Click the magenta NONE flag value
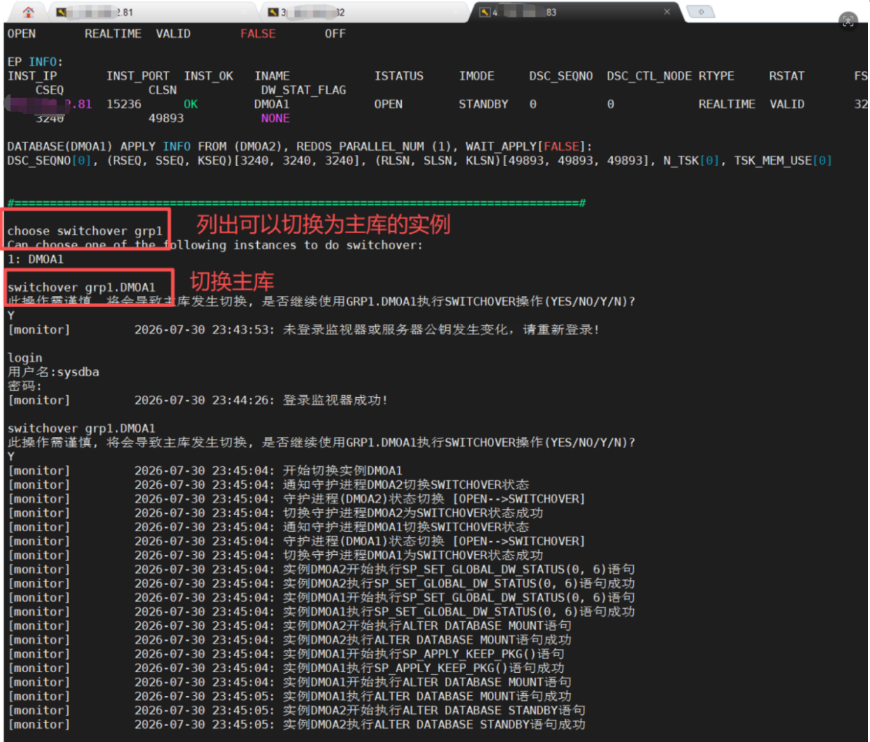 tap(275, 118)
